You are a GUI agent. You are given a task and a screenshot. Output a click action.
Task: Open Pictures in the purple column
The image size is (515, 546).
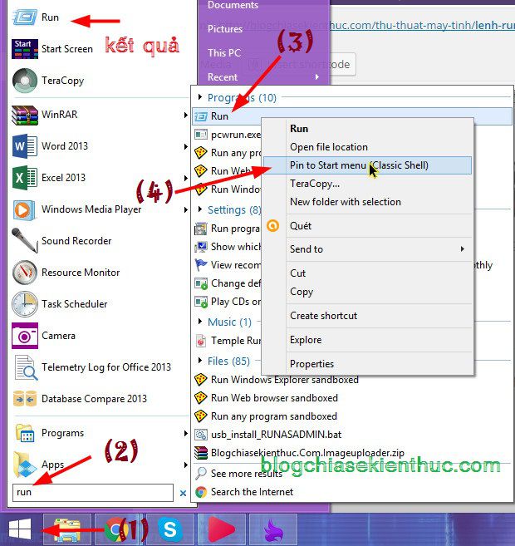[225, 29]
